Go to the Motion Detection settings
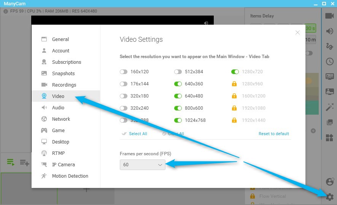 (x=70, y=176)
